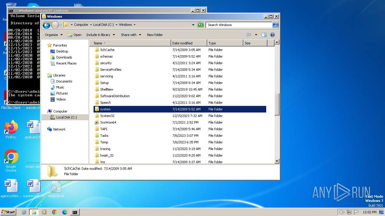
Task: Click the SysWow64 shortcut folder icon
Action: point(97,122)
